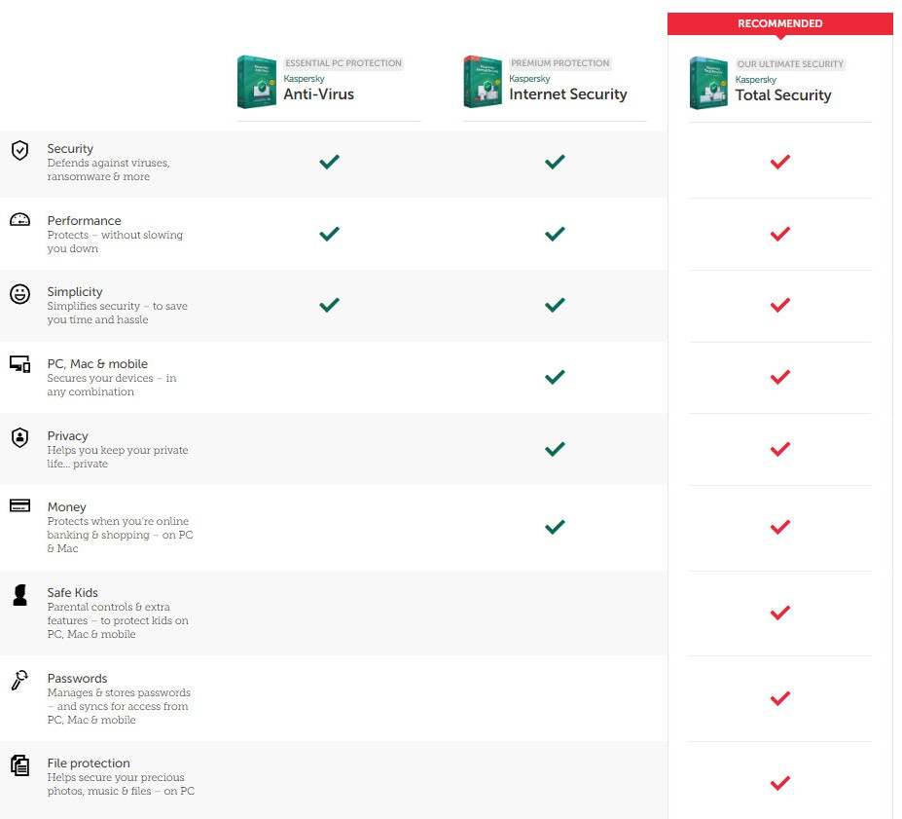The width and height of the screenshot is (902, 819).
Task: Click the PC, Mac & mobile devices icon
Action: click(x=19, y=364)
